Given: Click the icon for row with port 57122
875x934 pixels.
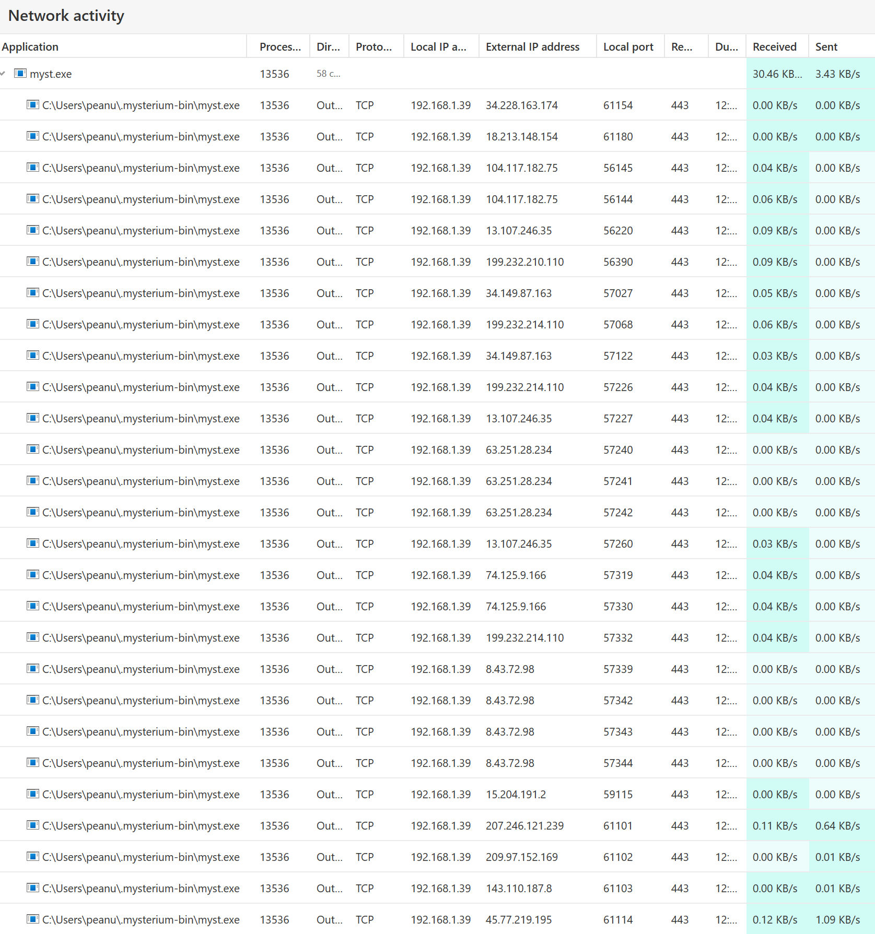Looking at the screenshot, I should click(x=32, y=355).
